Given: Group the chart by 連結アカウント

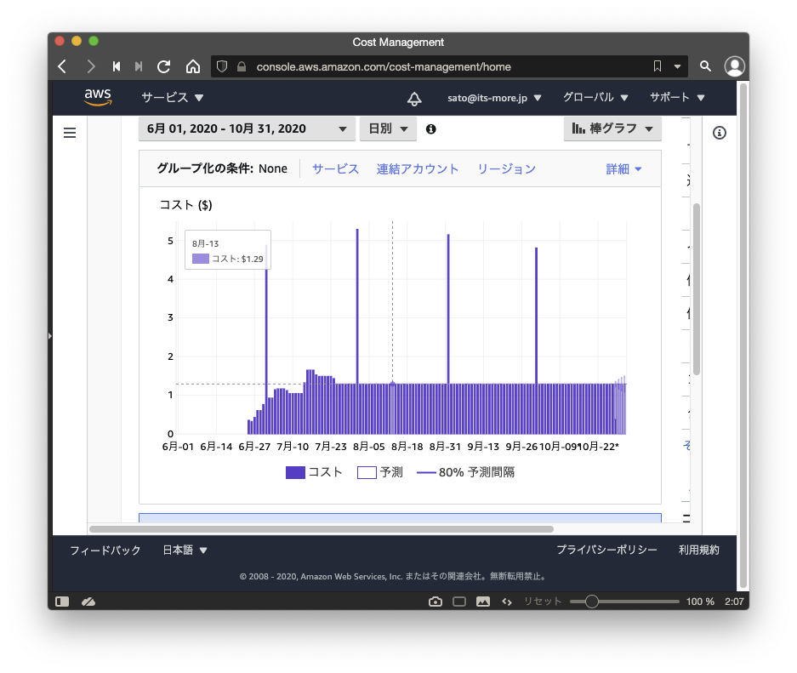Looking at the screenshot, I should click(418, 169).
